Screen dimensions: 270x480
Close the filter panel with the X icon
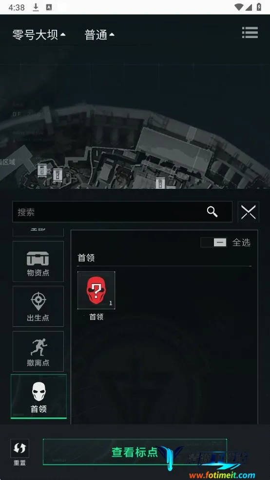click(x=248, y=212)
